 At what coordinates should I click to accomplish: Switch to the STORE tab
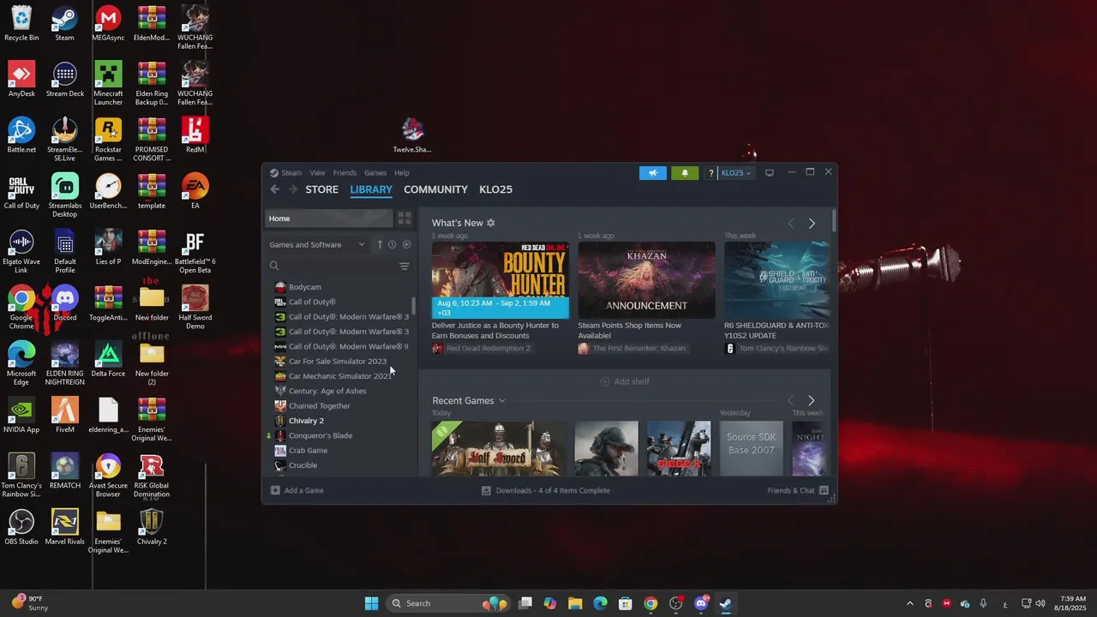click(322, 189)
